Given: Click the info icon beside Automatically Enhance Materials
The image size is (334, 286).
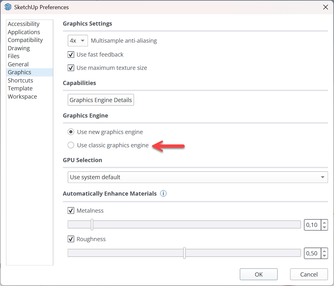Looking at the screenshot, I should [x=164, y=193].
